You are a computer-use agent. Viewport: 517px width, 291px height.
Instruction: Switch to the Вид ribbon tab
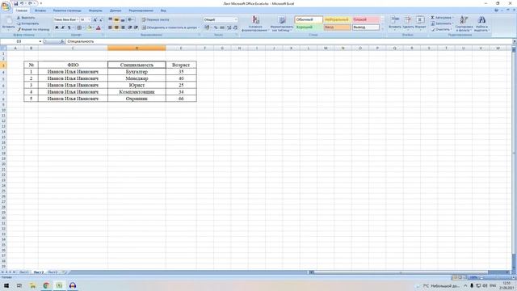(163, 11)
